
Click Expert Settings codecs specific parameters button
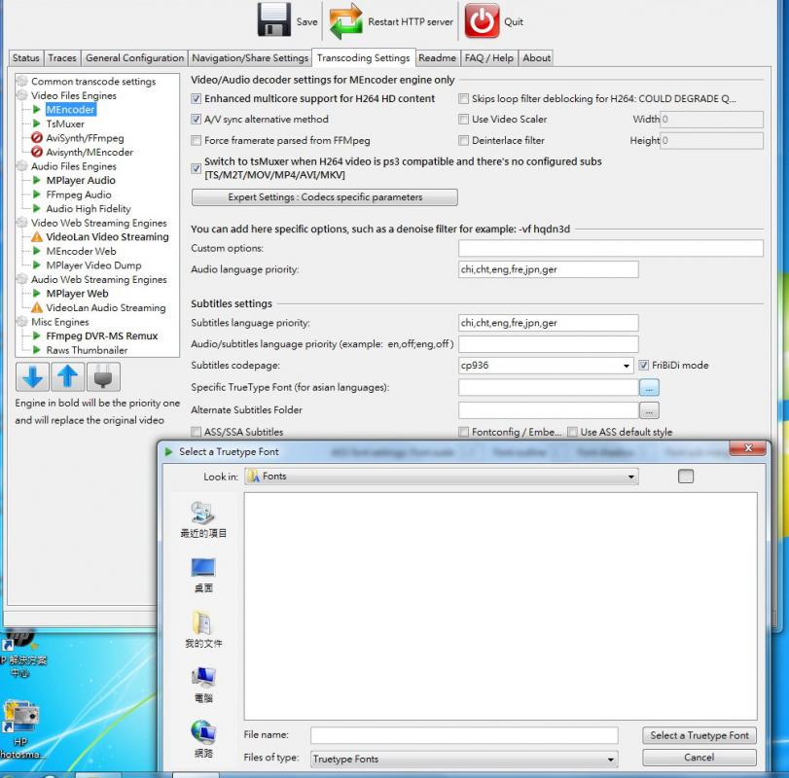[324, 197]
